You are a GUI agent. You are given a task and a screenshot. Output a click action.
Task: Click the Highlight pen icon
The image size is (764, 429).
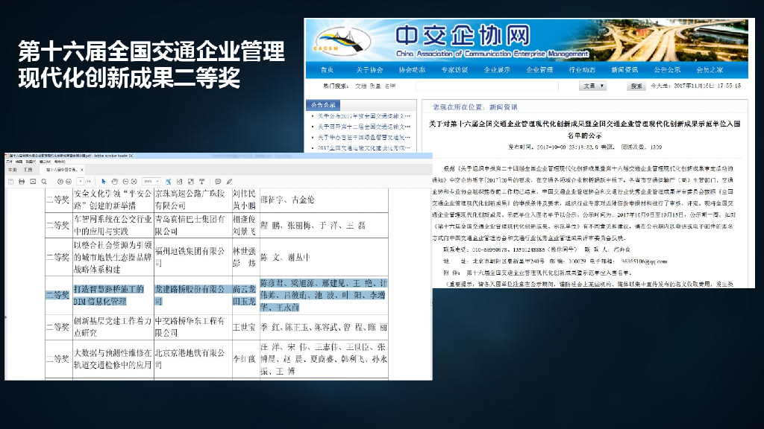click(229, 182)
